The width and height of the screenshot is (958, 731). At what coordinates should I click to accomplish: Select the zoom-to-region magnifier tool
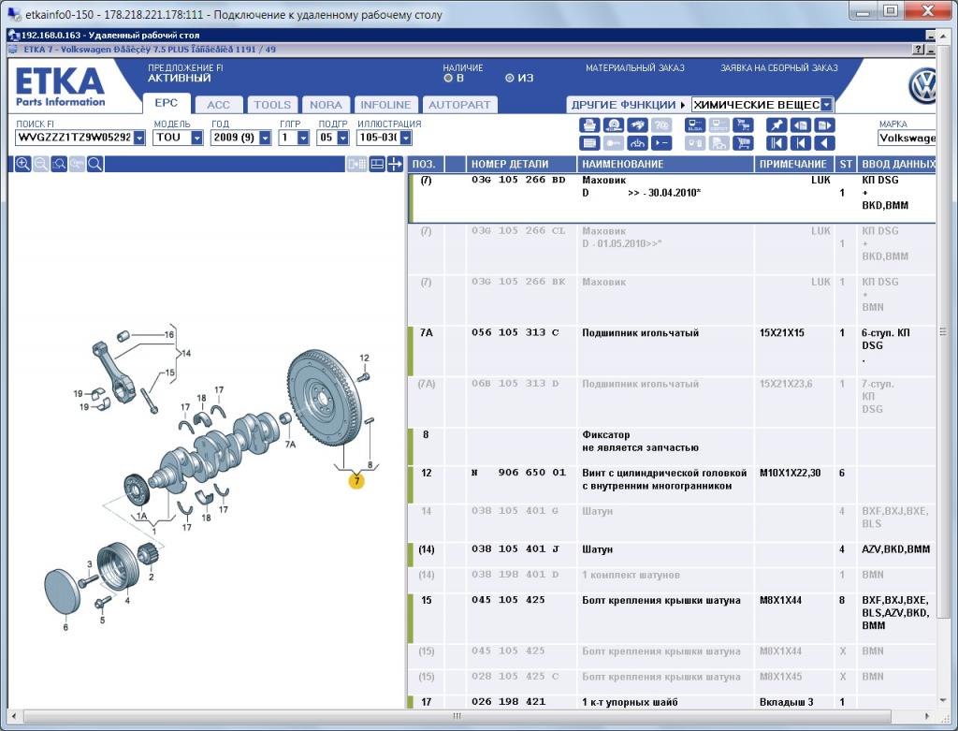[59, 164]
